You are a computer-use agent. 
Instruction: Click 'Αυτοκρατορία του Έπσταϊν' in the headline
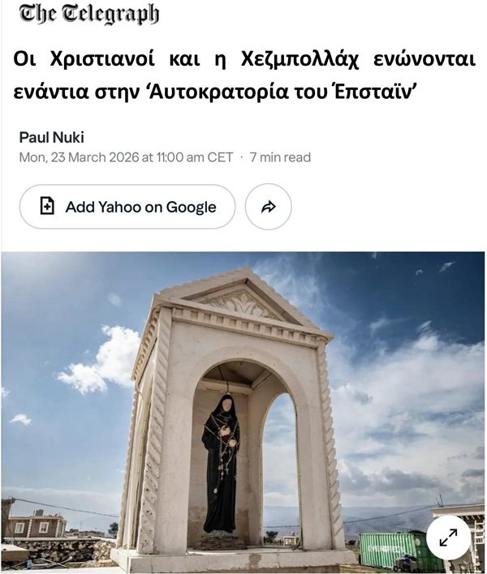tap(282, 92)
